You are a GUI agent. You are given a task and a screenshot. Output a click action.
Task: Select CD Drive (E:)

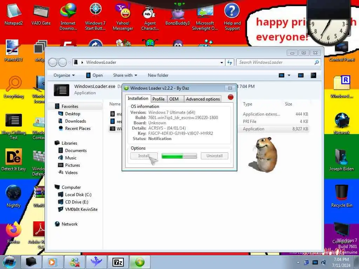coord(76,202)
